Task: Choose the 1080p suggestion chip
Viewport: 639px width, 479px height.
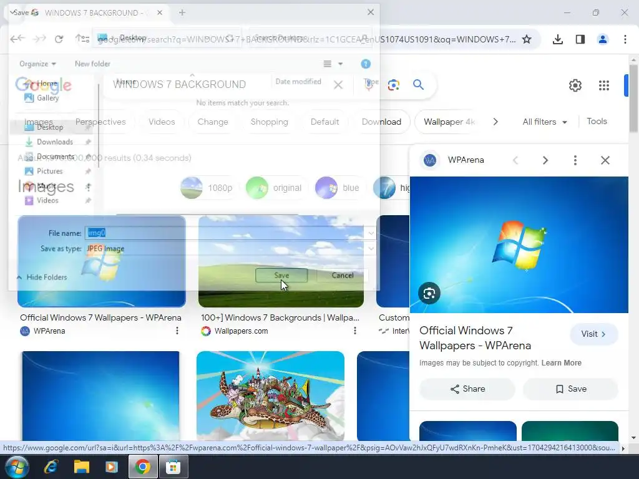Action: point(208,188)
